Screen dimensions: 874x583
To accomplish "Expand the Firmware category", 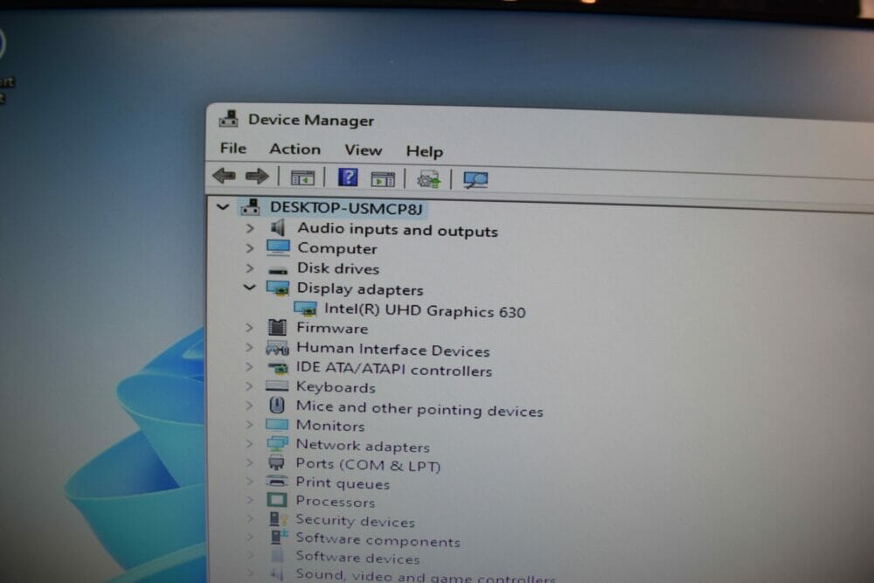I will (x=250, y=328).
